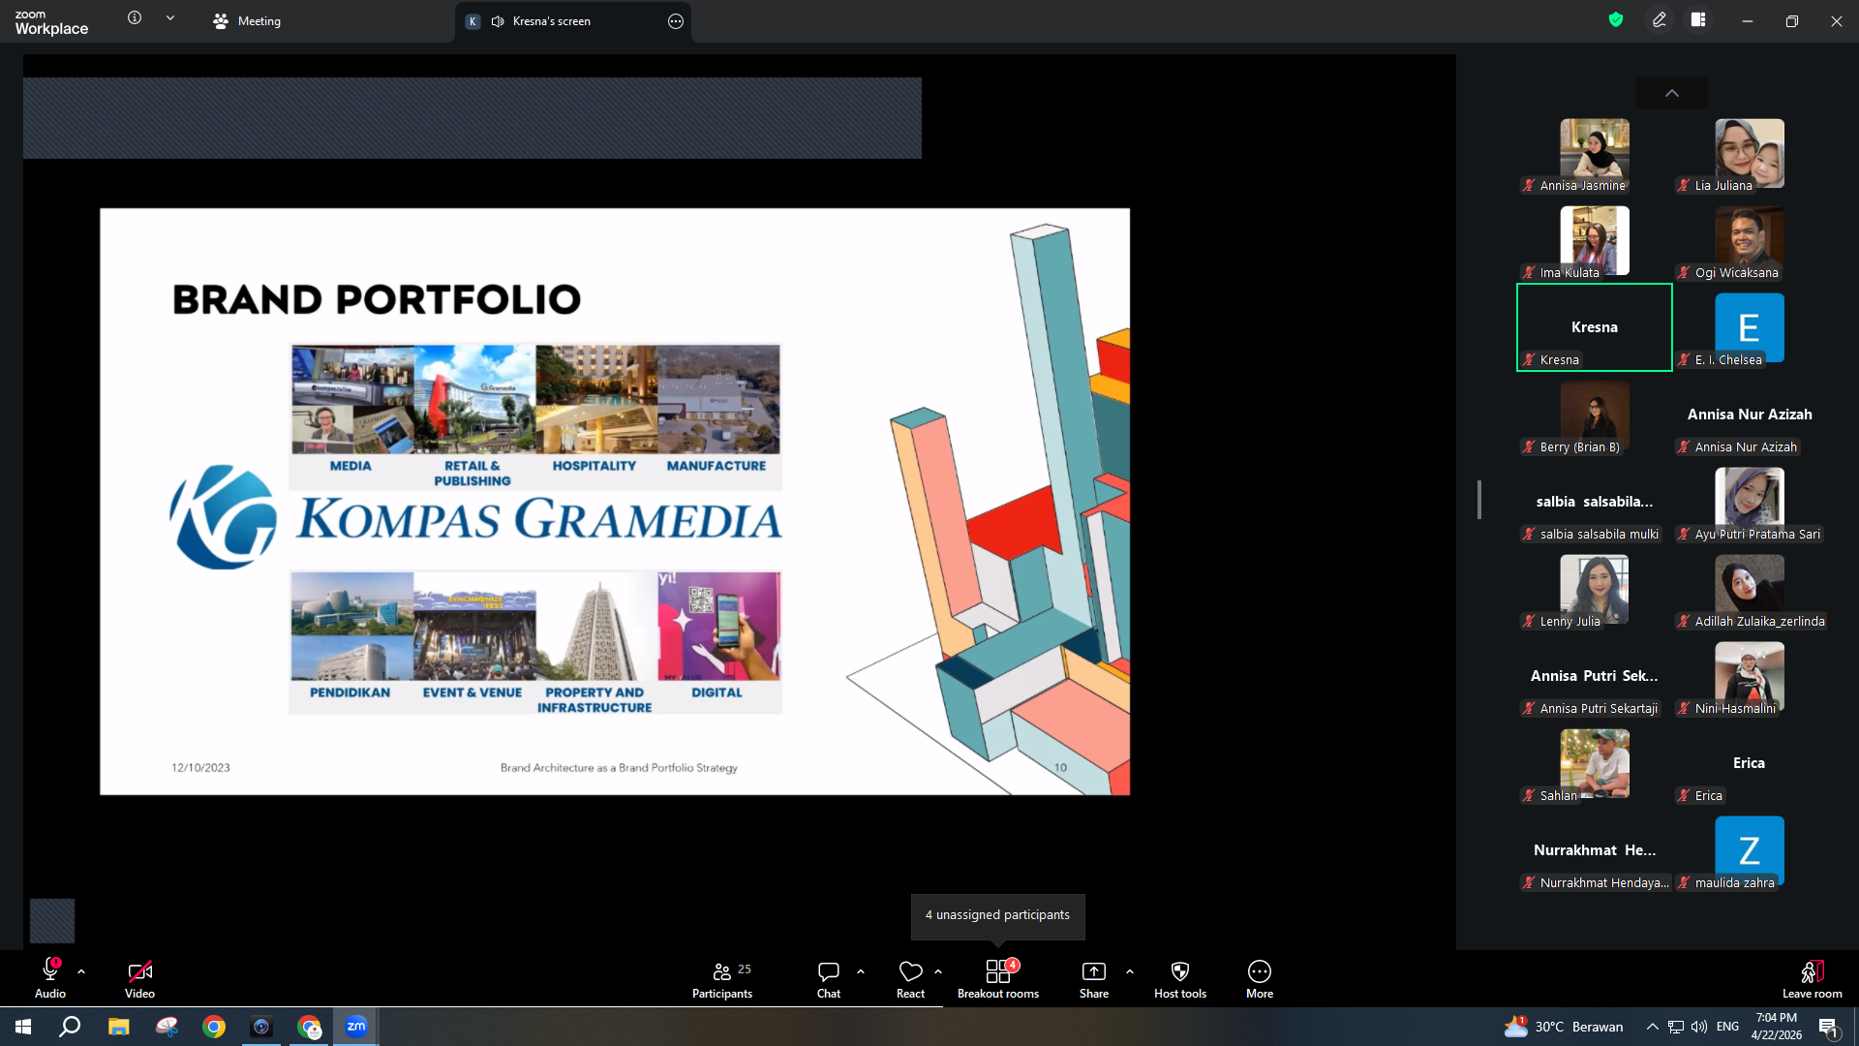Select Annisa Nur Azizah's tile
The image size is (1859, 1046).
click(1750, 415)
